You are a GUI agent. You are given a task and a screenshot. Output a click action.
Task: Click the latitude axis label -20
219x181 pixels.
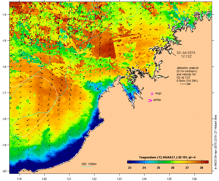[4, 171]
